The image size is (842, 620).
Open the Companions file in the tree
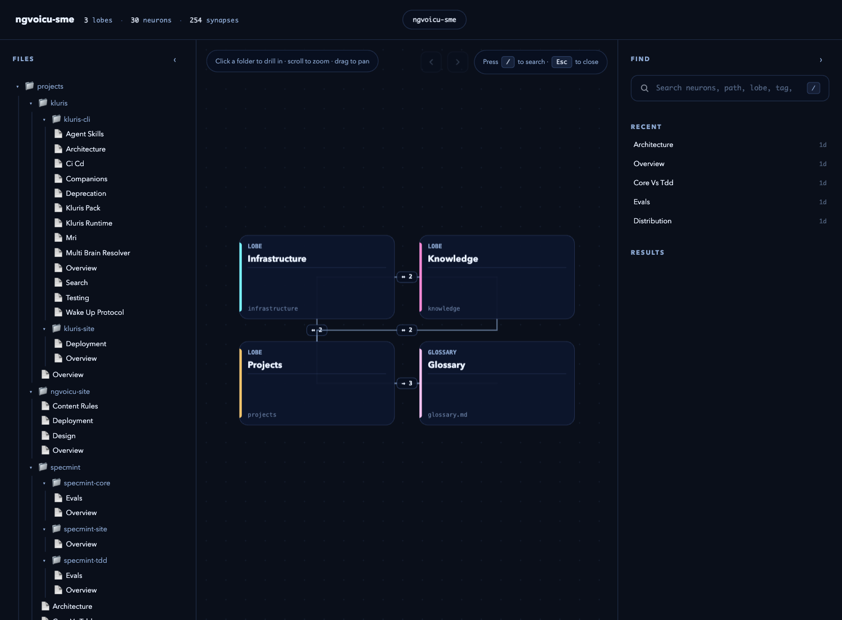(x=86, y=178)
